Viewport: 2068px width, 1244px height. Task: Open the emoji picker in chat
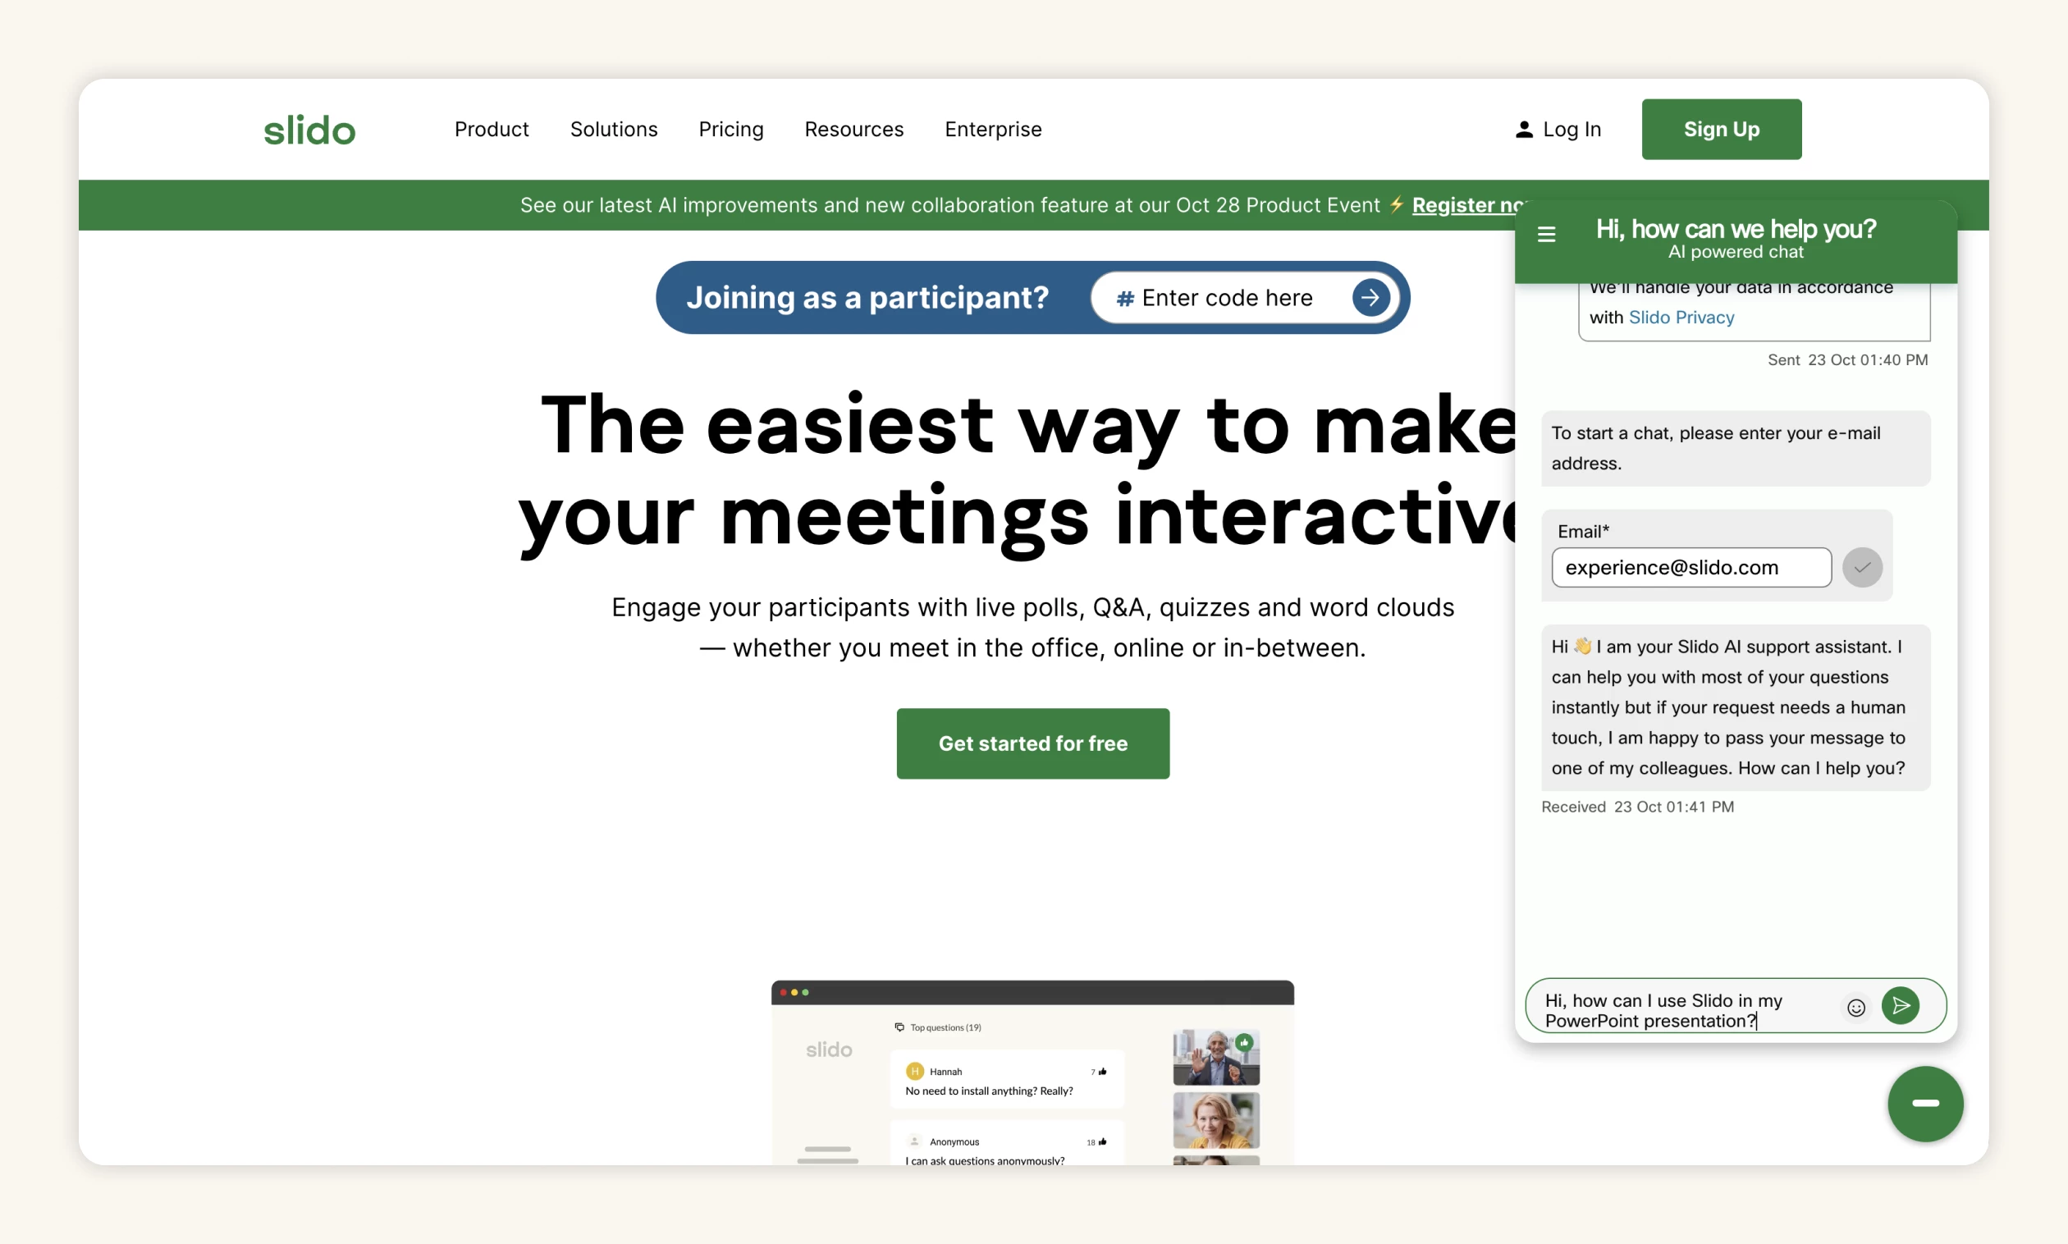1856,1007
